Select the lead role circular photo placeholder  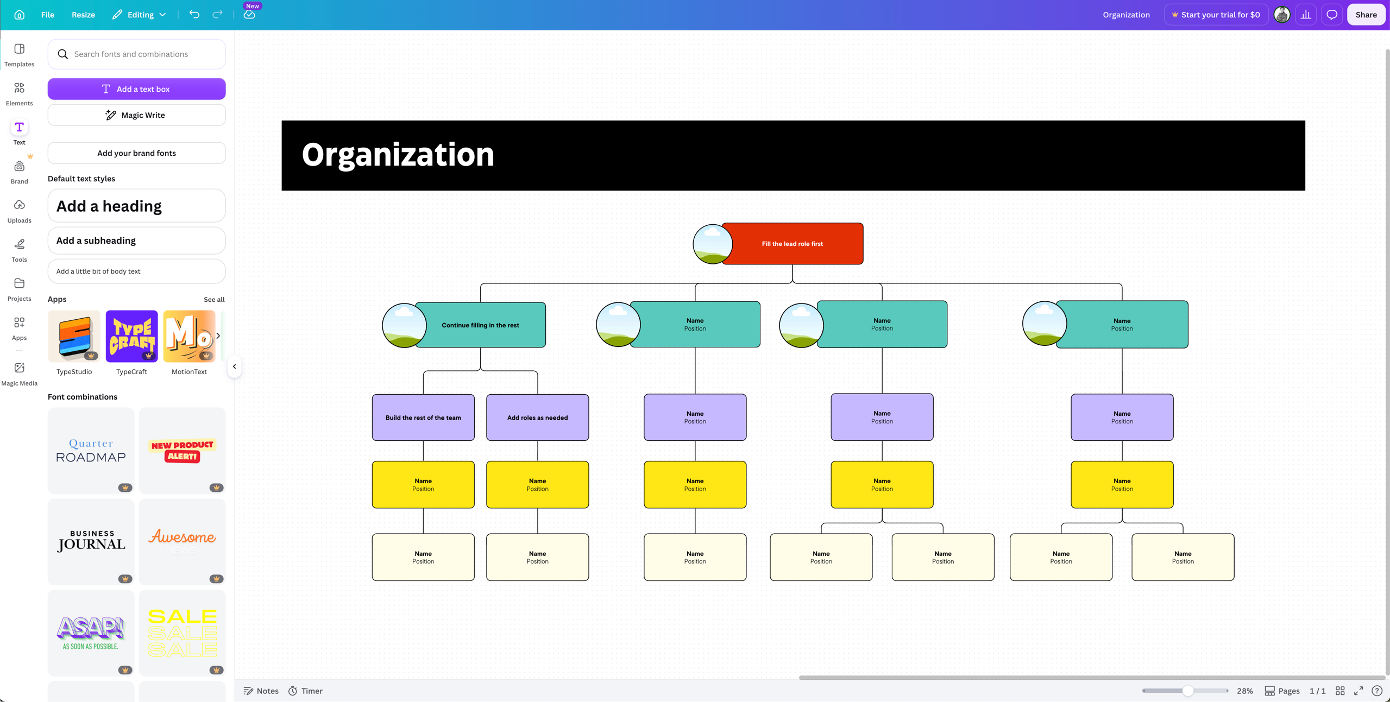tap(712, 244)
